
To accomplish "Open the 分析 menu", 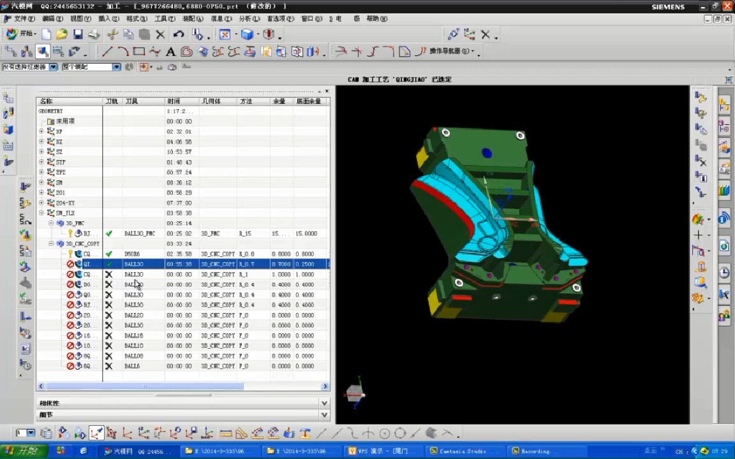I will point(249,18).
